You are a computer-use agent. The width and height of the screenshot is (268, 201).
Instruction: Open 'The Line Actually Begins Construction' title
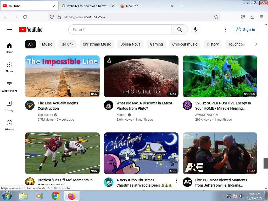pos(58,106)
